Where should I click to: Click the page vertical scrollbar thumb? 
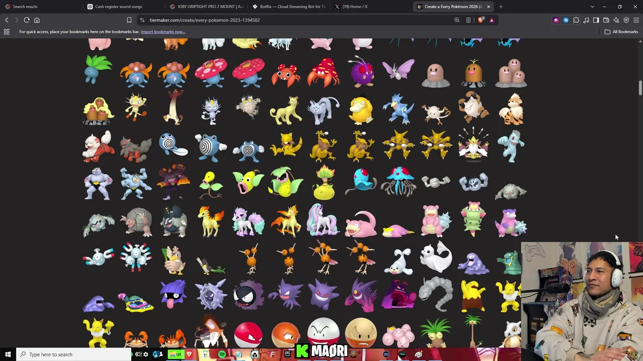tap(640, 88)
